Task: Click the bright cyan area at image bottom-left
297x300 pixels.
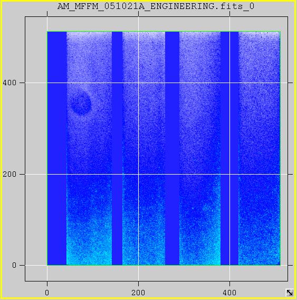Action: [x=89, y=252]
